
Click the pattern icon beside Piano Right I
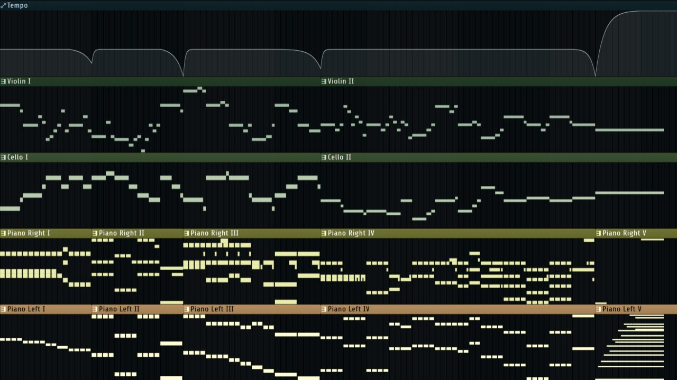point(3,233)
